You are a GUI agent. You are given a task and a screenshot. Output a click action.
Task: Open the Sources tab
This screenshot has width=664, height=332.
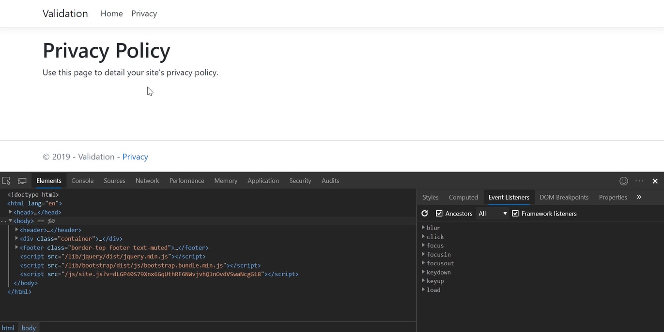point(114,181)
